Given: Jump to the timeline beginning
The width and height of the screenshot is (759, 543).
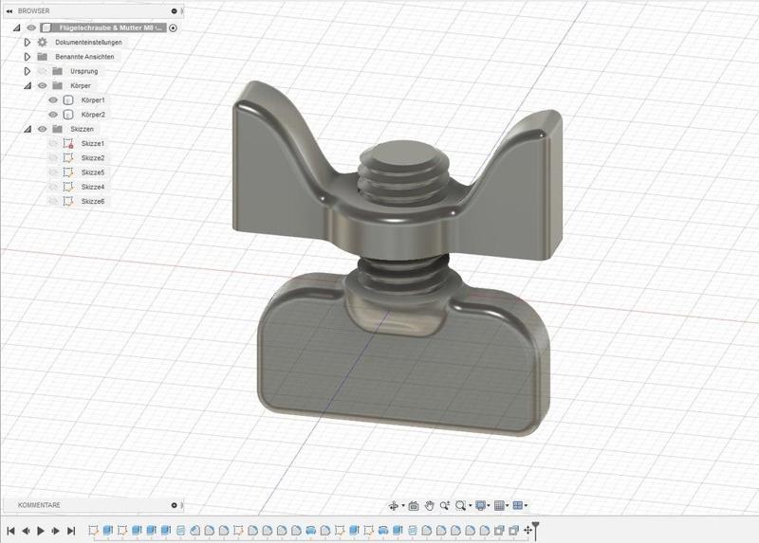Looking at the screenshot, I should point(10,531).
